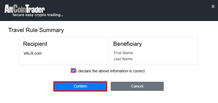This screenshot has height=103, width=218.
Task: Click 'I declare the above infomation is correct' label
Action: point(111,71)
